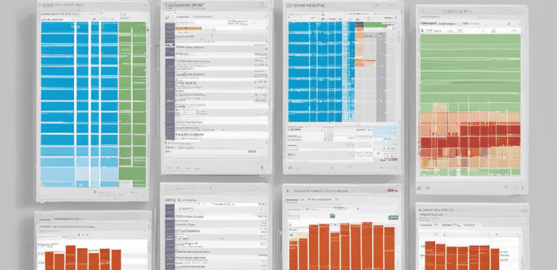Click the red badge in the large bar chart window's title bar
The height and width of the screenshot is (270, 557).
tap(392, 190)
